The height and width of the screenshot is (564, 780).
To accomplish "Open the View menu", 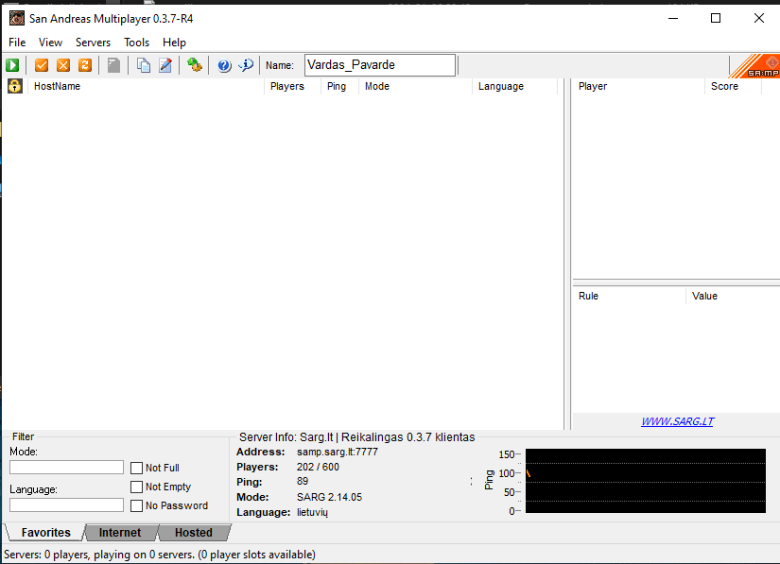I will tap(50, 43).
